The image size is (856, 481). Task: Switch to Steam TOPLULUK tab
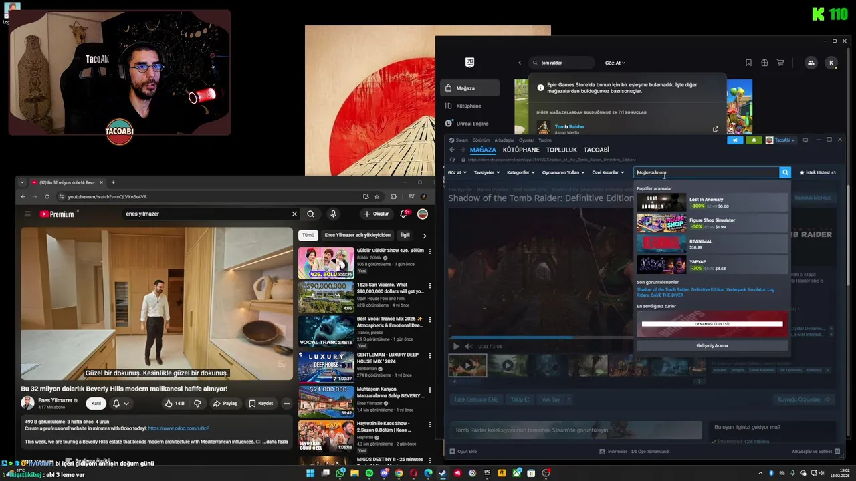[562, 150]
